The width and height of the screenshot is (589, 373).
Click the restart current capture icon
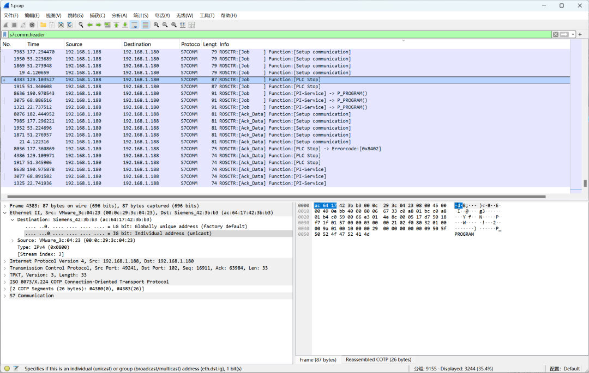click(x=23, y=25)
